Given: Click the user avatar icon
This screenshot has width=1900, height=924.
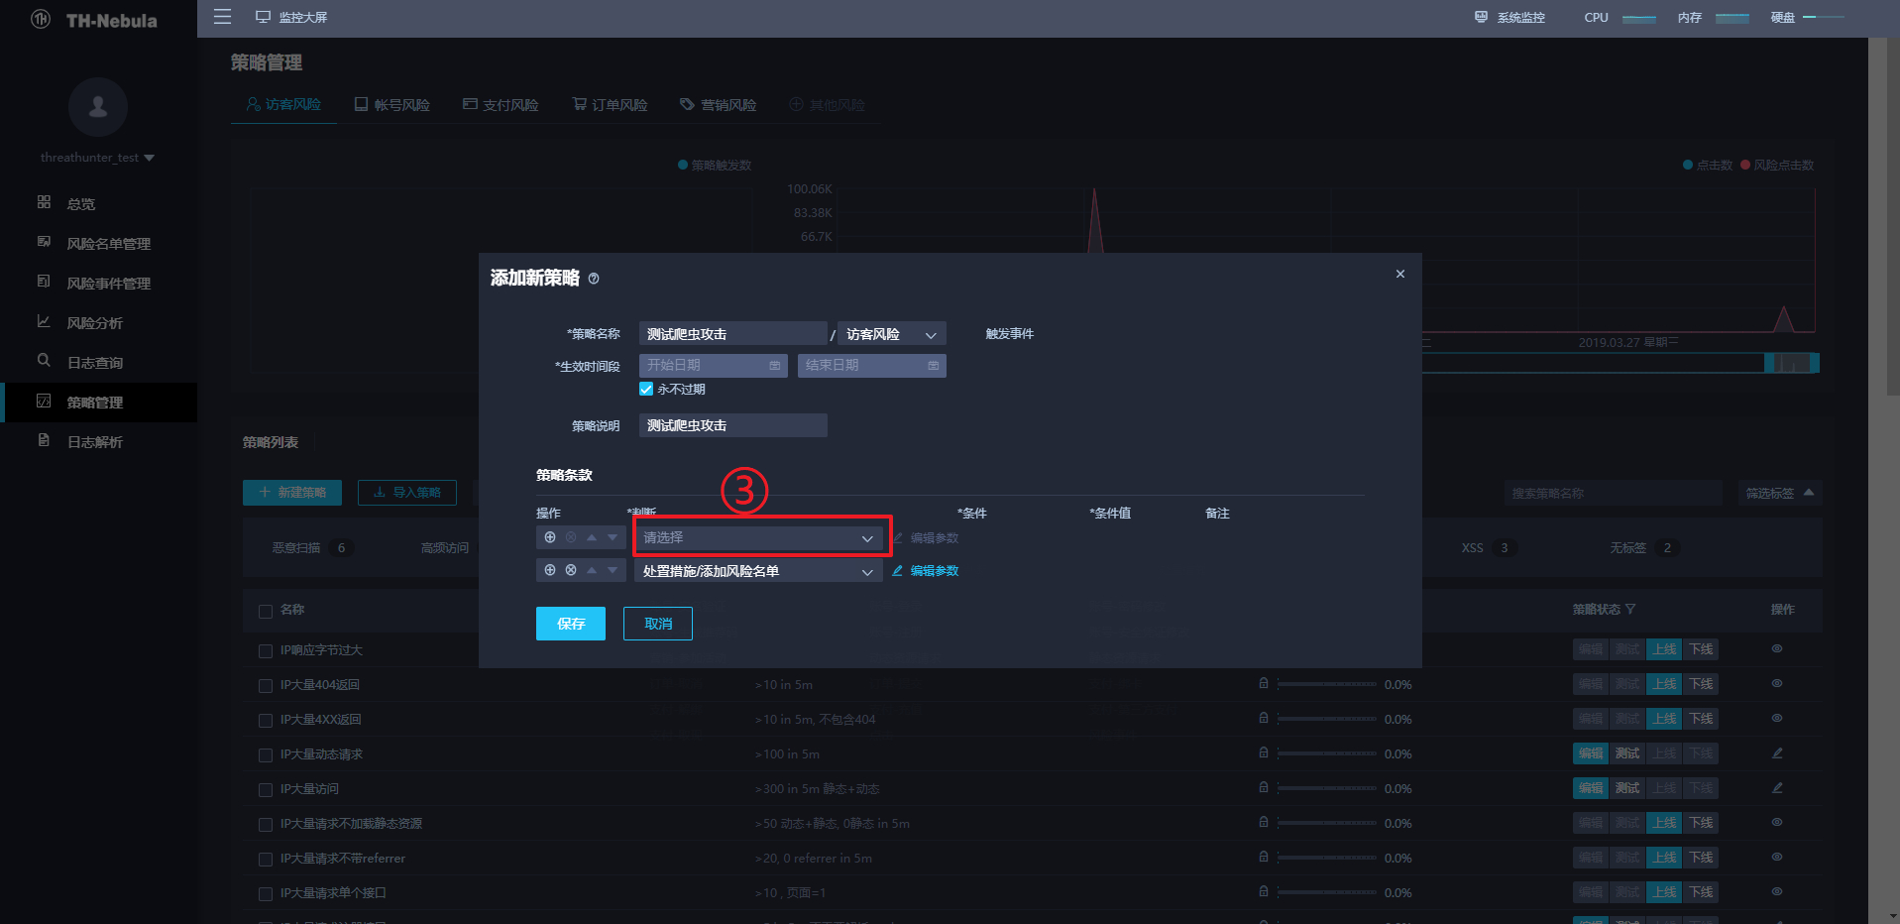Looking at the screenshot, I should click(x=97, y=106).
